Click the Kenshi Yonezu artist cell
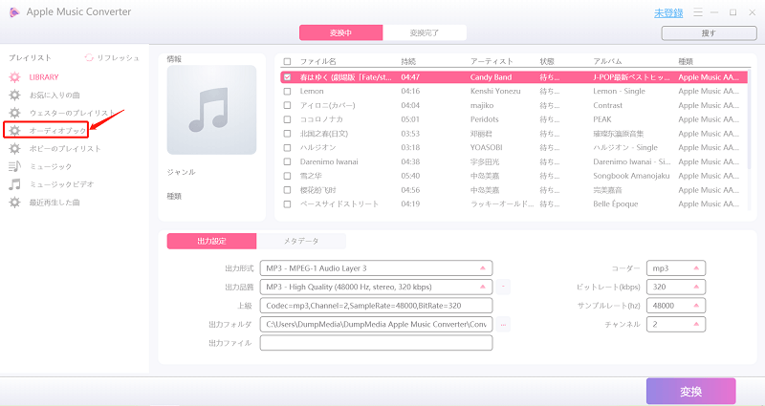Image resolution: width=765 pixels, height=406 pixels. pyautogui.click(x=495, y=91)
